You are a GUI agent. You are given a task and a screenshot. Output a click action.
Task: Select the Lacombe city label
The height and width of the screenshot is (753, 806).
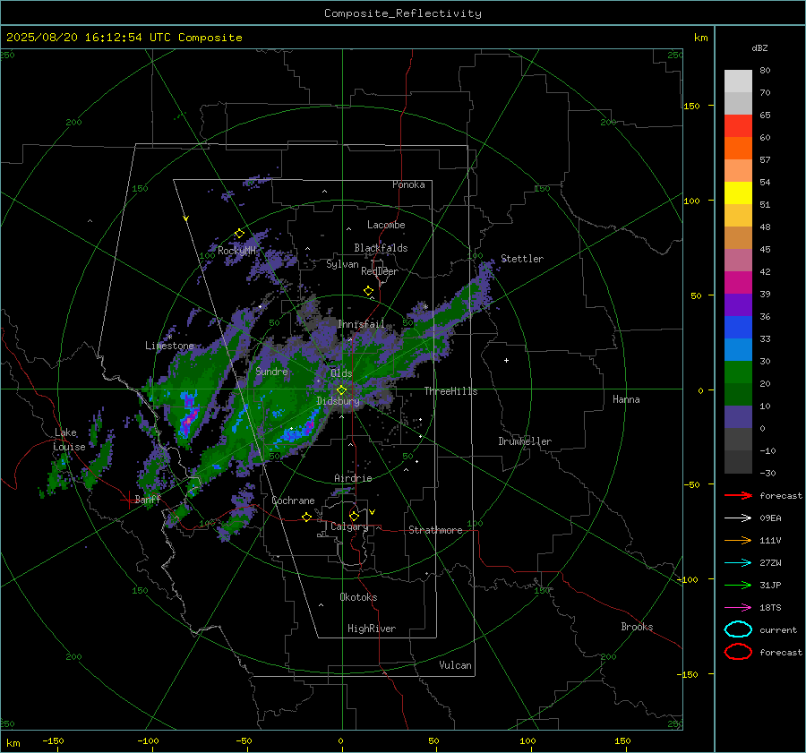[386, 225]
